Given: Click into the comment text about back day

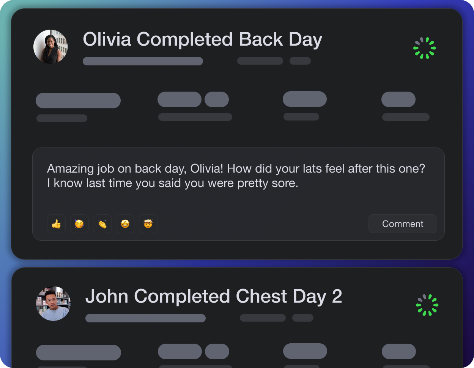Looking at the screenshot, I should 236,176.
